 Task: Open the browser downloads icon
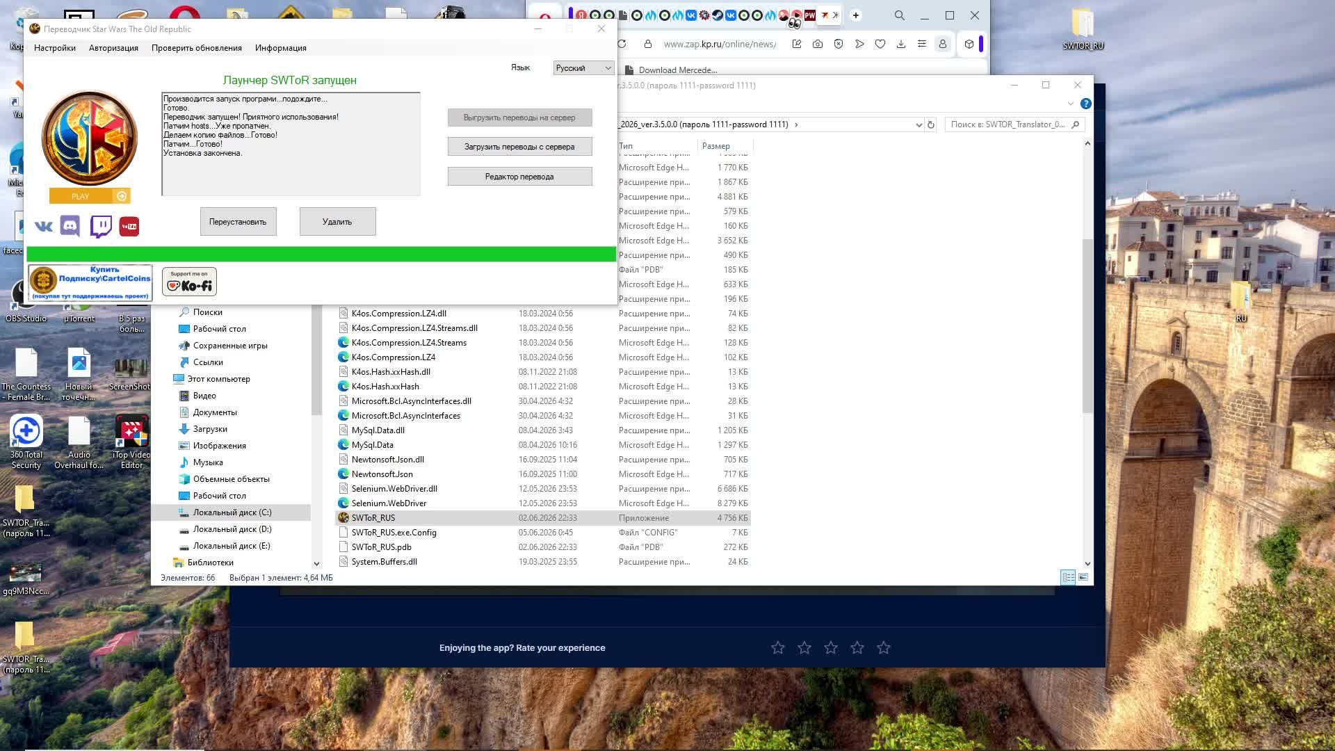pos(901,44)
